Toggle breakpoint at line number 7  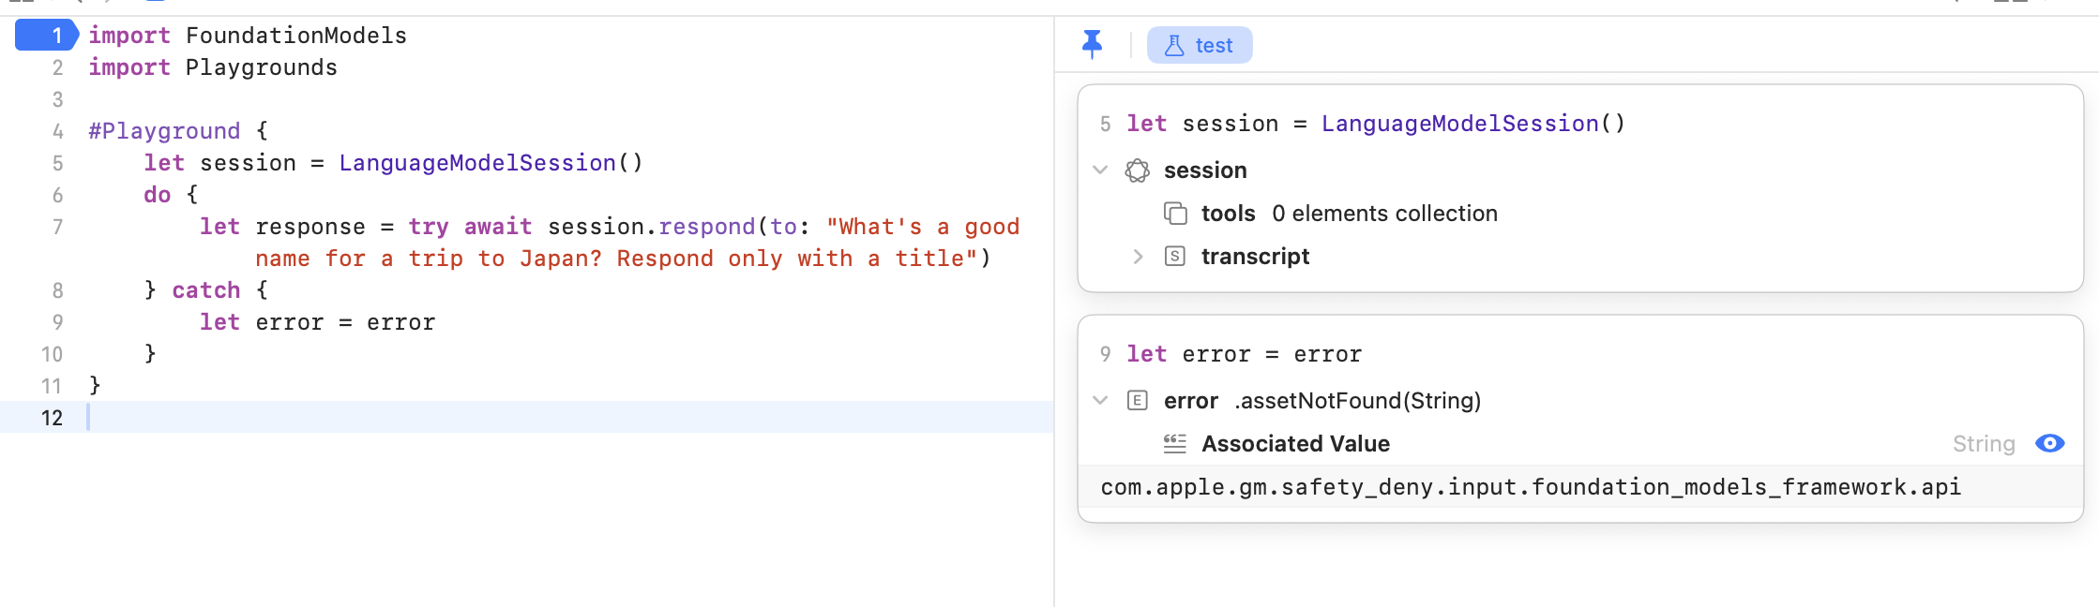[x=57, y=227]
